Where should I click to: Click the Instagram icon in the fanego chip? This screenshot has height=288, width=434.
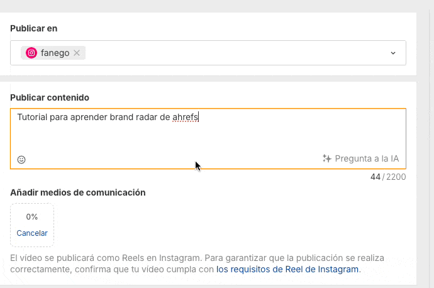click(31, 53)
